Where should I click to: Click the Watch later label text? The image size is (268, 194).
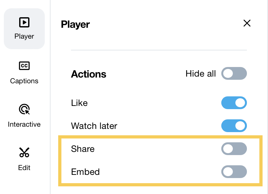click(94, 126)
